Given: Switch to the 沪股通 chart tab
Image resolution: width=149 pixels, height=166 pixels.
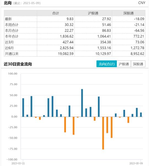Looking at the screenshot, I should (x=124, y=64).
